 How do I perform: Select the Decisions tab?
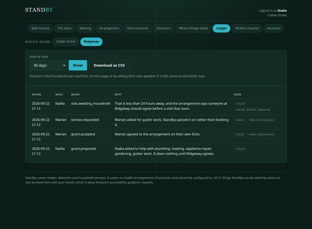click(x=163, y=28)
